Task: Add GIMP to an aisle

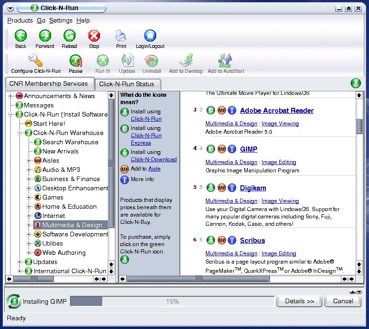Action: coord(222,149)
